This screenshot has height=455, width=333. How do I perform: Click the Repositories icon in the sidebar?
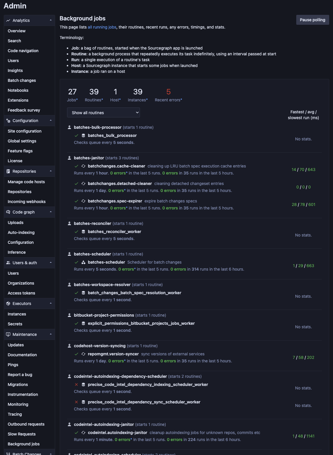coord(8,171)
